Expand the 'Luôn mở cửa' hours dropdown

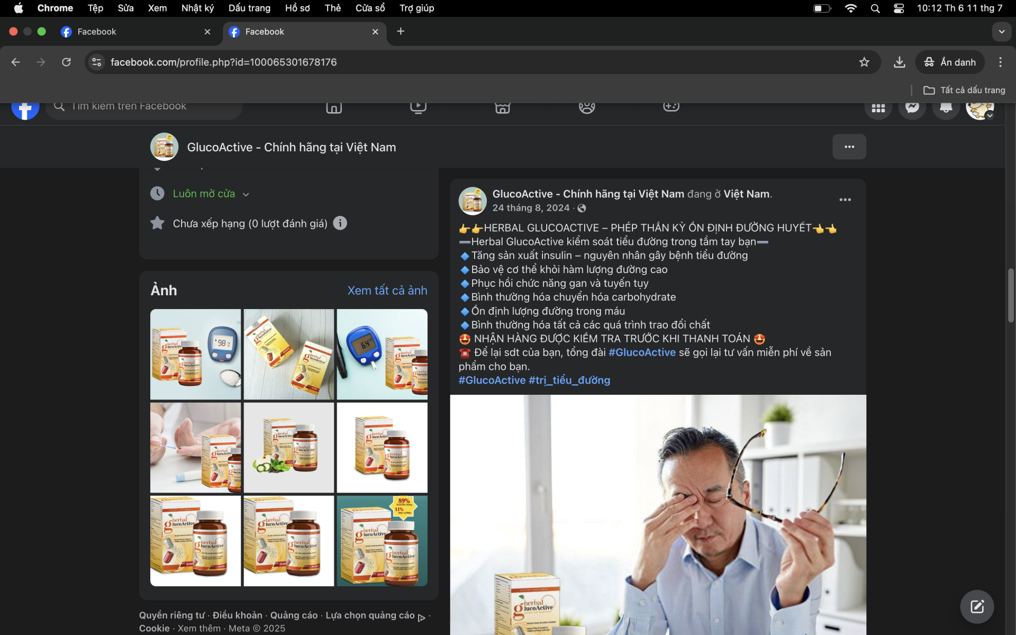[246, 195]
